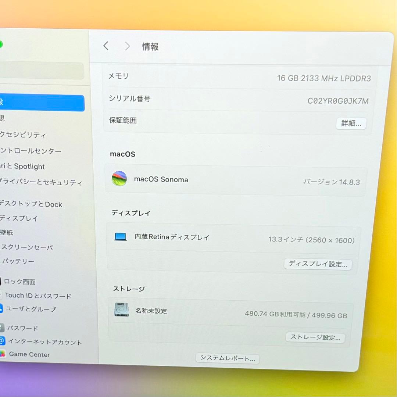Click the 名称未設定 storage drive icon

[x=121, y=311]
